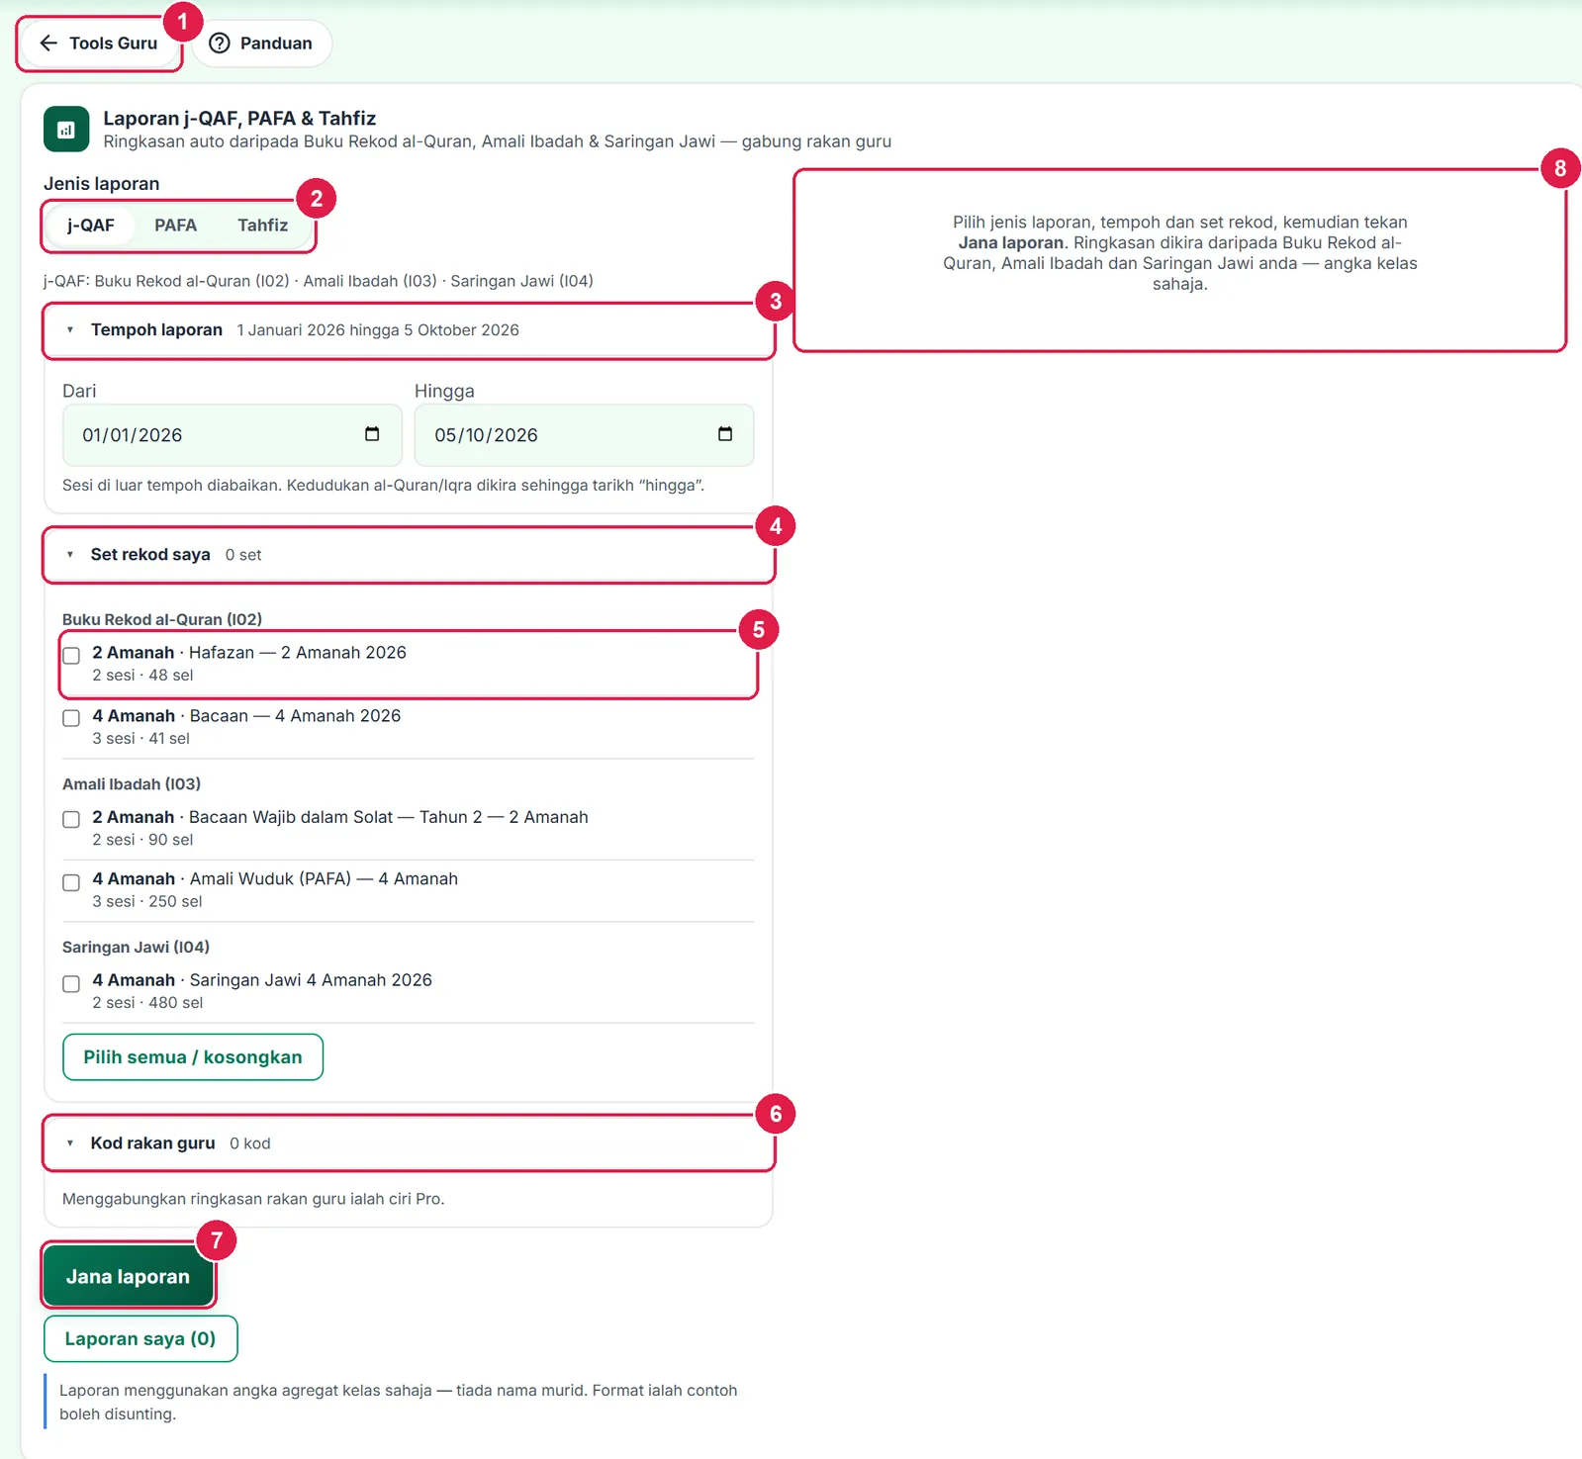The width and height of the screenshot is (1582, 1459).
Task: Select the Amali Wuduk (PAFA) checkbox
Action: pos(71,882)
